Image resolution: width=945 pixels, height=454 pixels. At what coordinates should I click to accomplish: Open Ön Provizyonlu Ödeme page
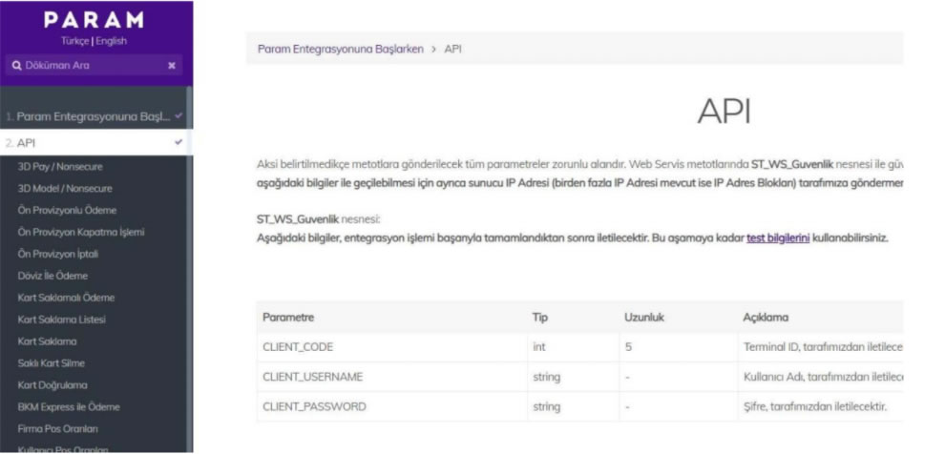click(x=67, y=210)
